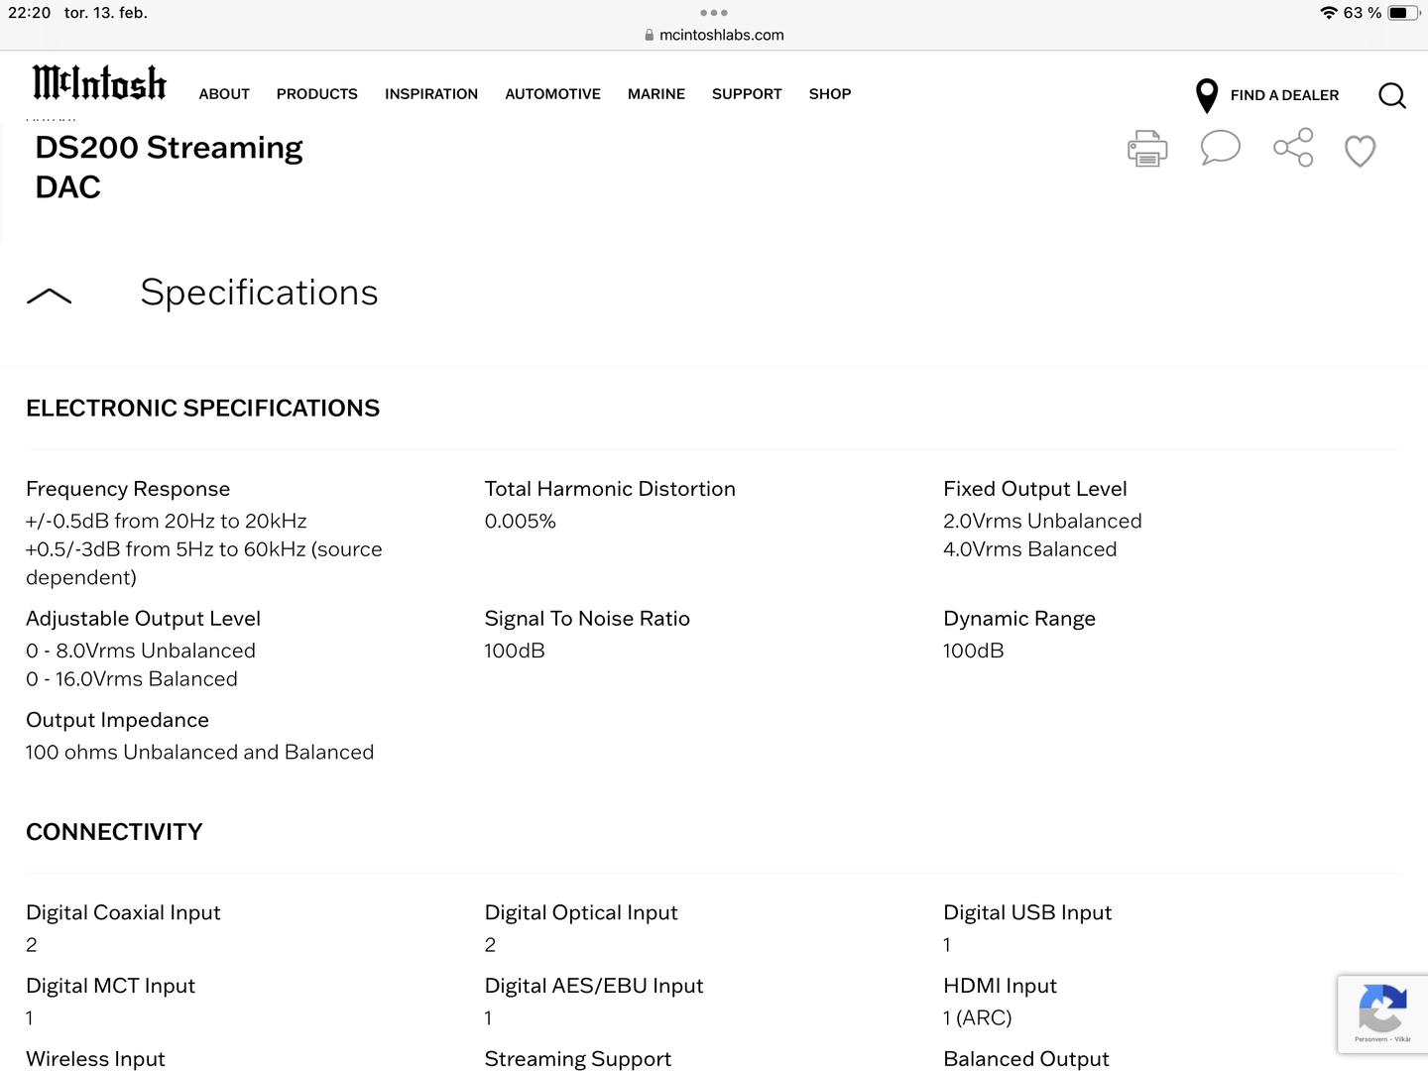Open the AUTOMOTIVE menu
Image resolution: width=1428 pixels, height=1071 pixels.
coord(553,94)
